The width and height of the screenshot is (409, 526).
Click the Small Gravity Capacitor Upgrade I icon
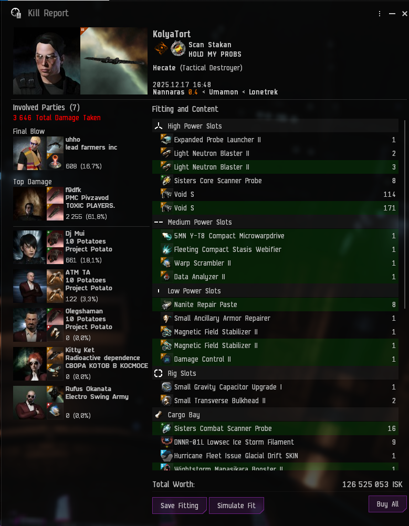point(166,387)
